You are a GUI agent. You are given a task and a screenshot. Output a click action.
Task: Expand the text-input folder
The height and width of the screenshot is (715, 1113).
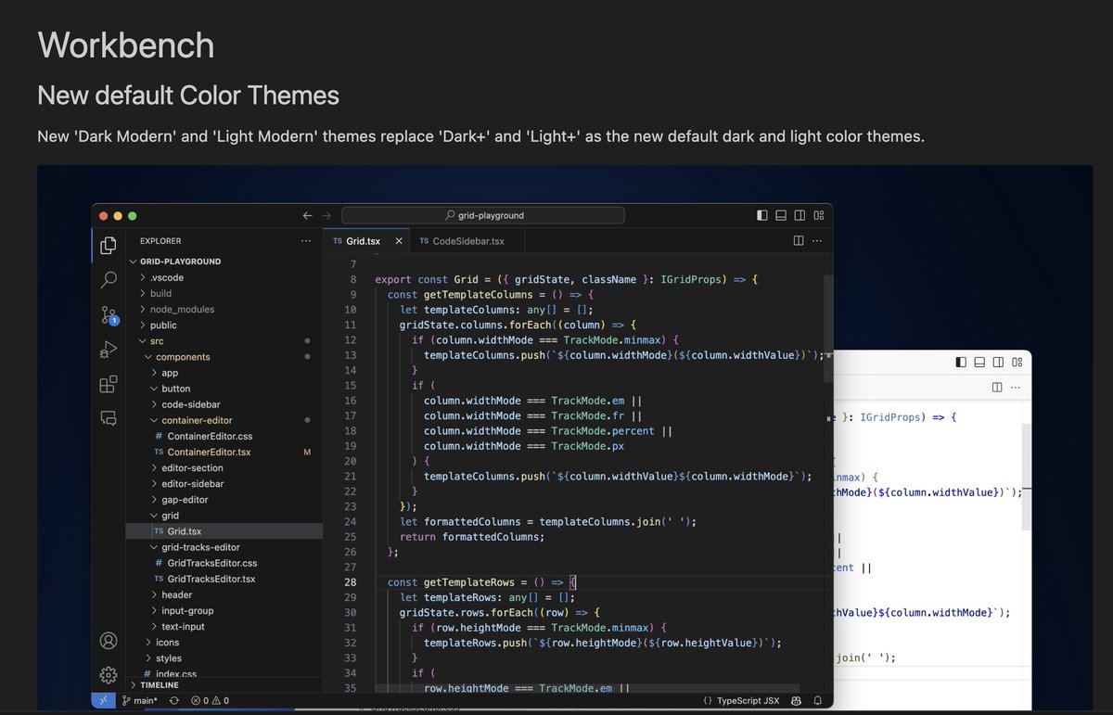[224, 626]
